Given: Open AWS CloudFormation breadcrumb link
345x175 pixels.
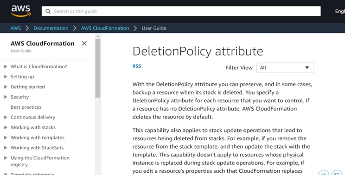Looking at the screenshot, I should (105, 28).
